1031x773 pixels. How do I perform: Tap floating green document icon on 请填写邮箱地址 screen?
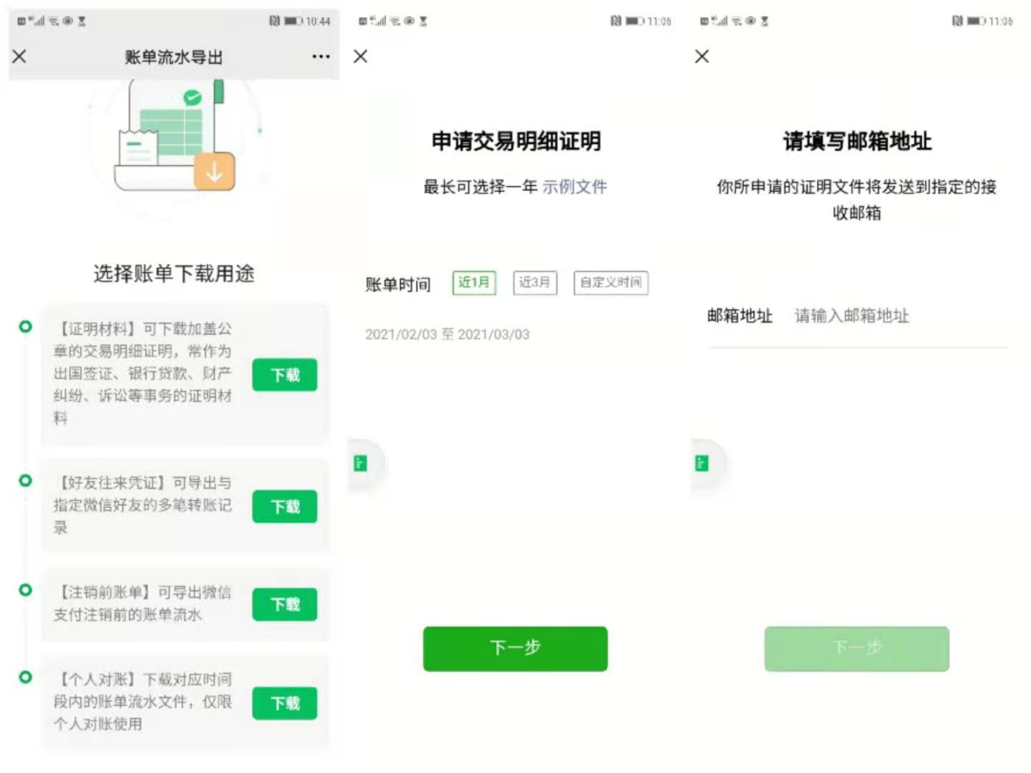[x=702, y=463]
